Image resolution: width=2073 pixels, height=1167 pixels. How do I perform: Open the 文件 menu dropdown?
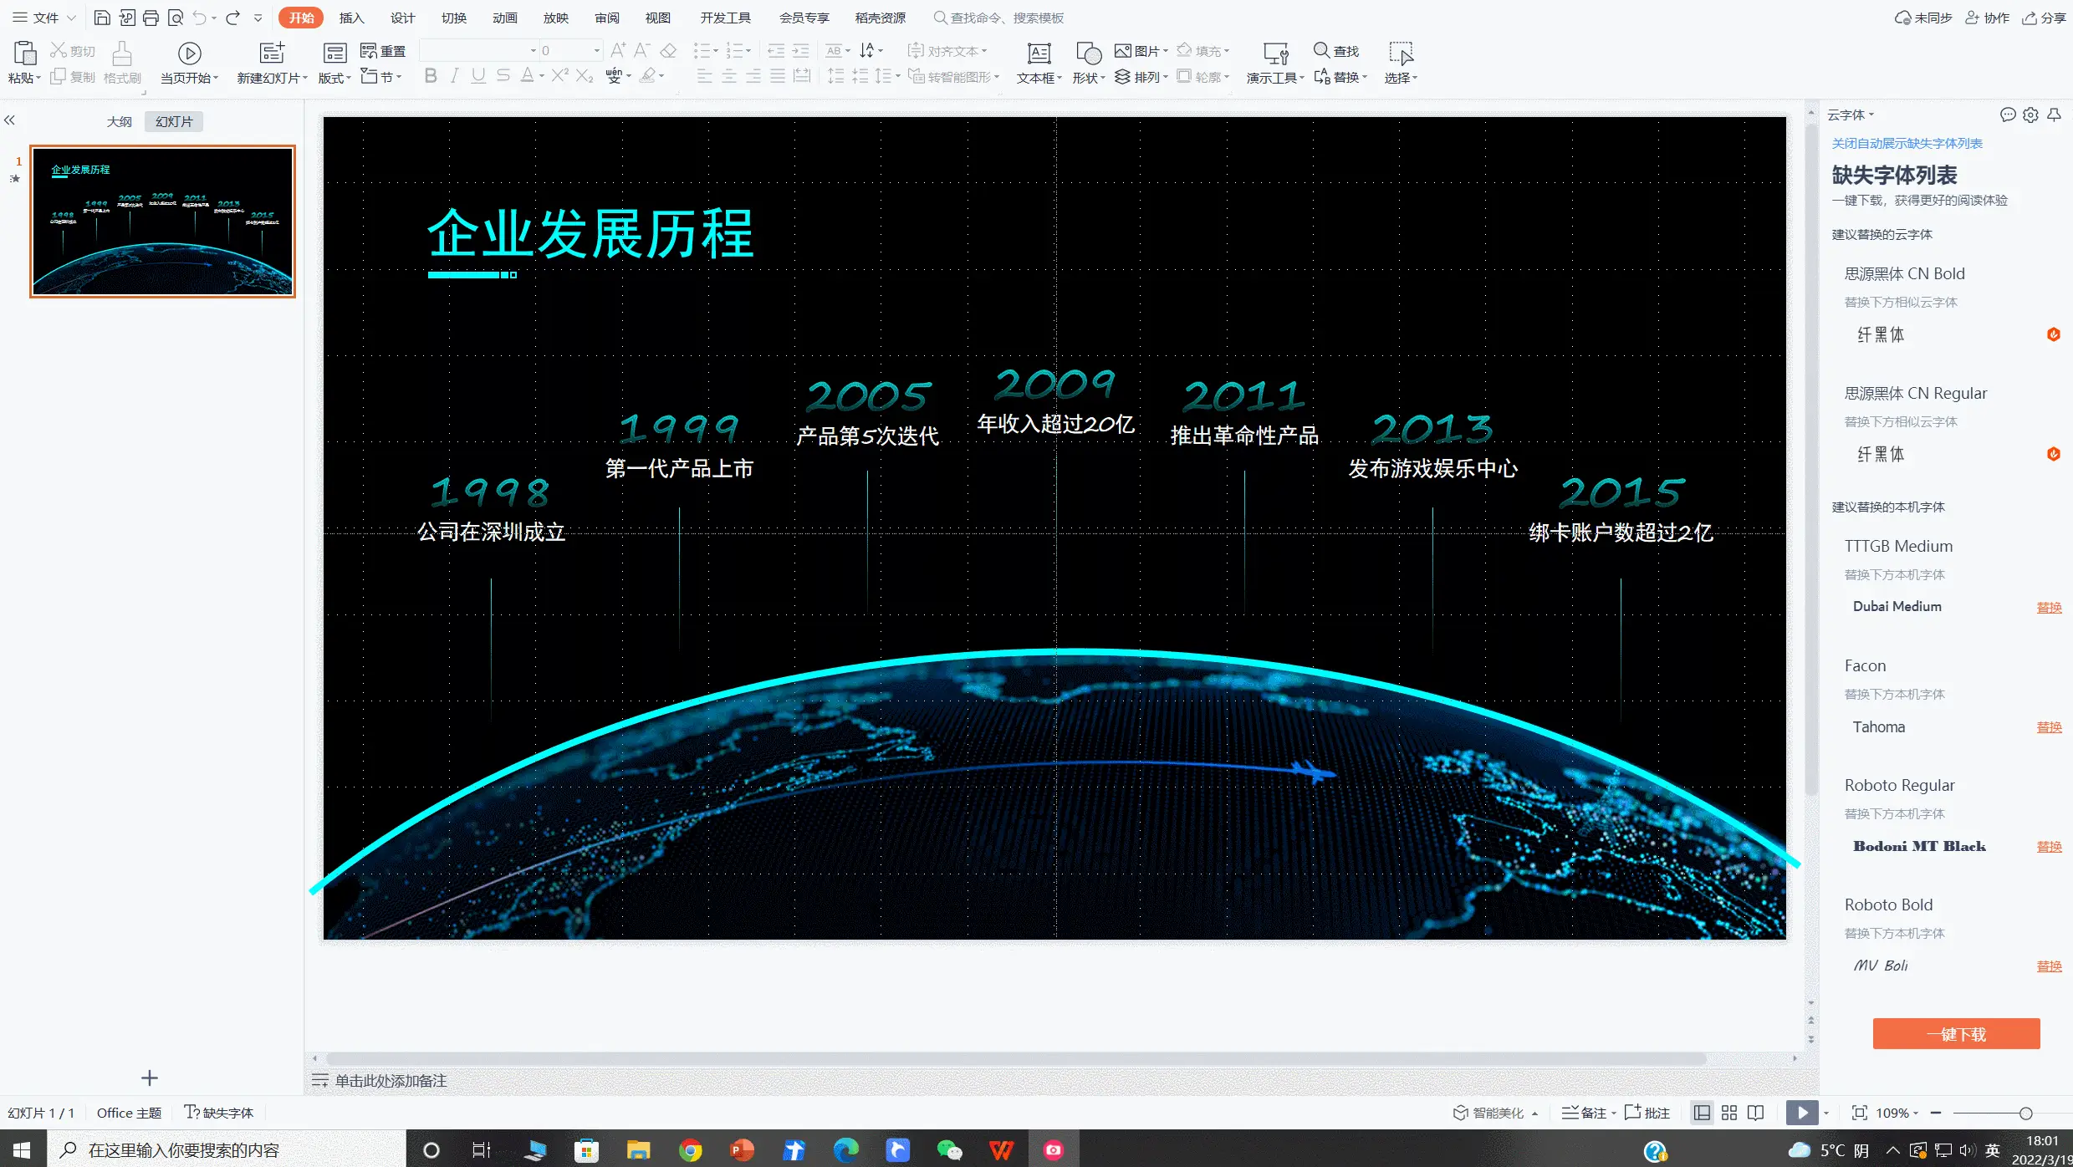point(44,18)
